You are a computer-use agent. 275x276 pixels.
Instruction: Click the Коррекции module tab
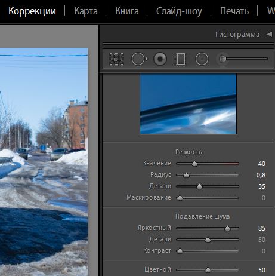32,11
